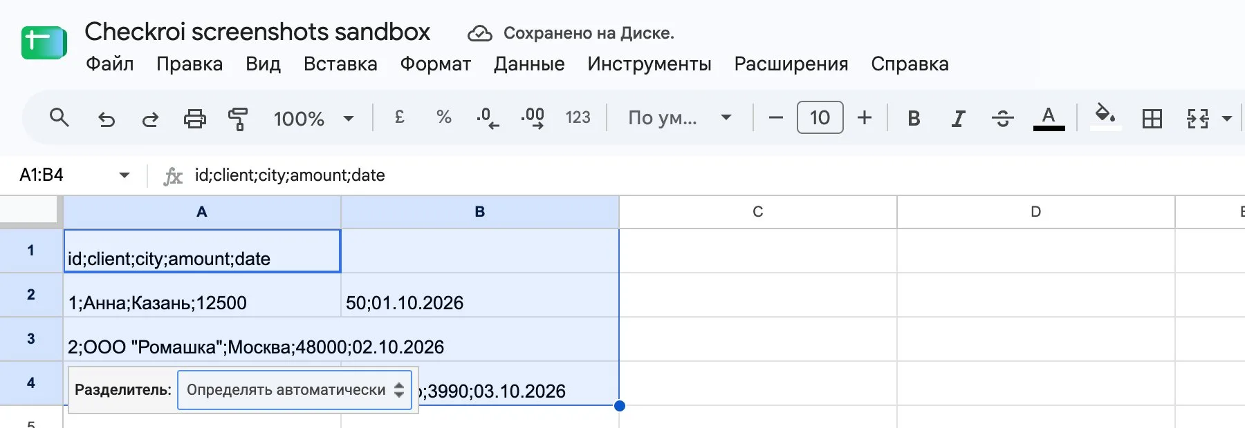Select row 2 header
This screenshot has width=1245, height=428.
pos(31,295)
